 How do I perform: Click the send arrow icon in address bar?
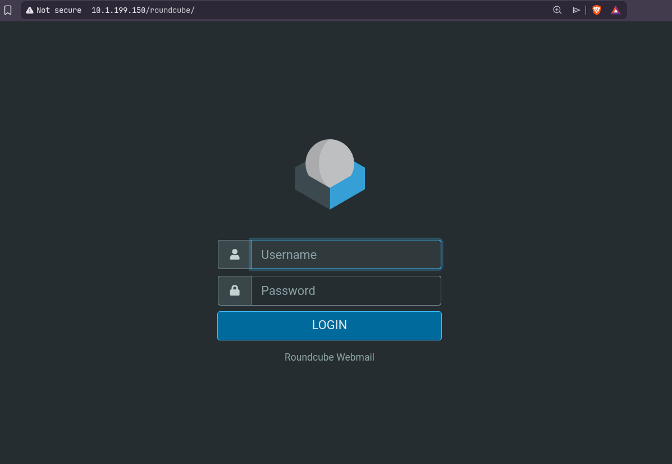pos(576,10)
